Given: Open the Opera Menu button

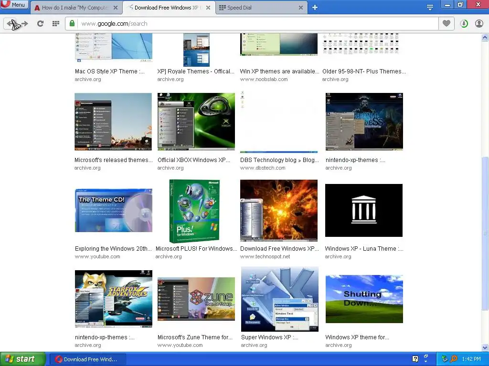Looking at the screenshot, I should 14,4.
